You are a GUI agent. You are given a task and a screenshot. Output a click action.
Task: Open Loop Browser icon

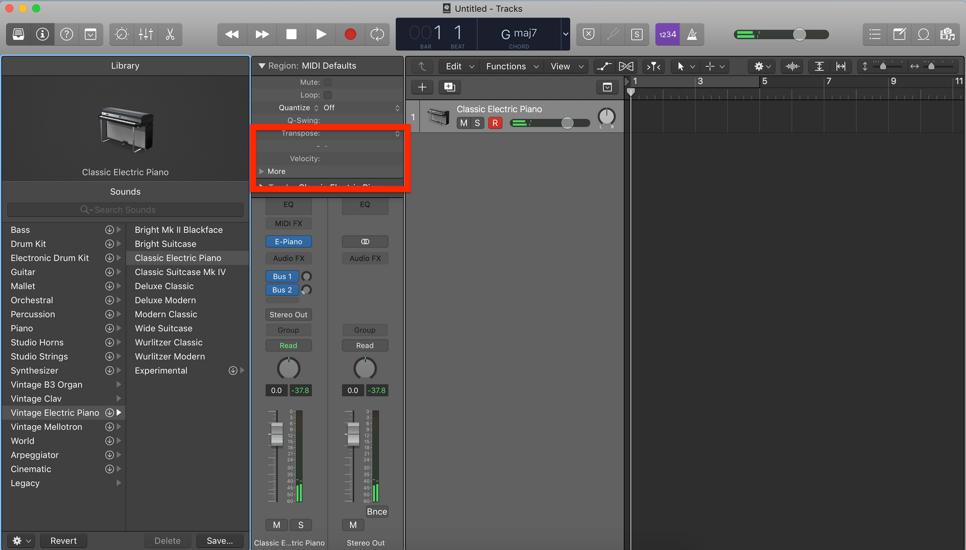pyautogui.click(x=923, y=34)
